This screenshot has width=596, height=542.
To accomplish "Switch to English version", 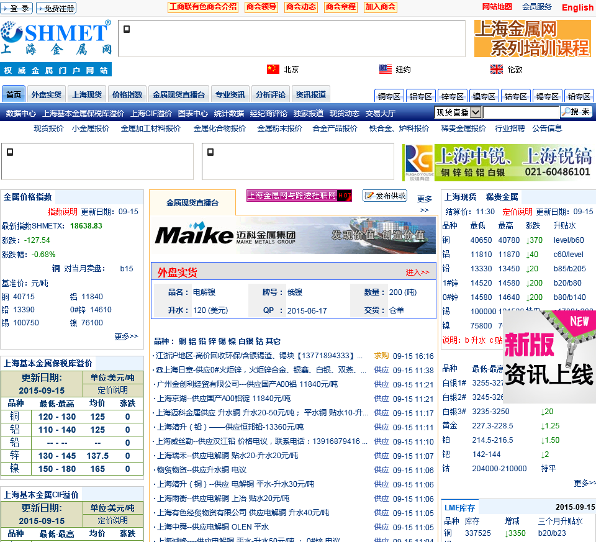I will (577, 7).
